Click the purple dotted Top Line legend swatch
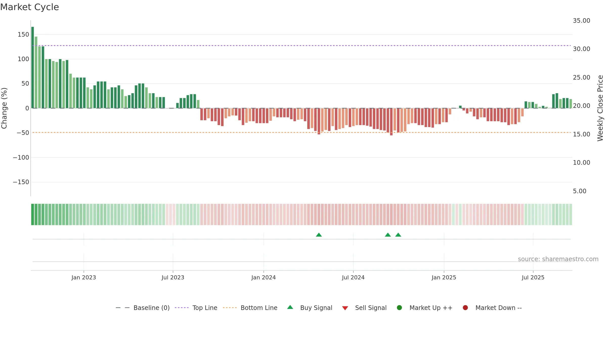This screenshot has height=341, width=607. 182,308
